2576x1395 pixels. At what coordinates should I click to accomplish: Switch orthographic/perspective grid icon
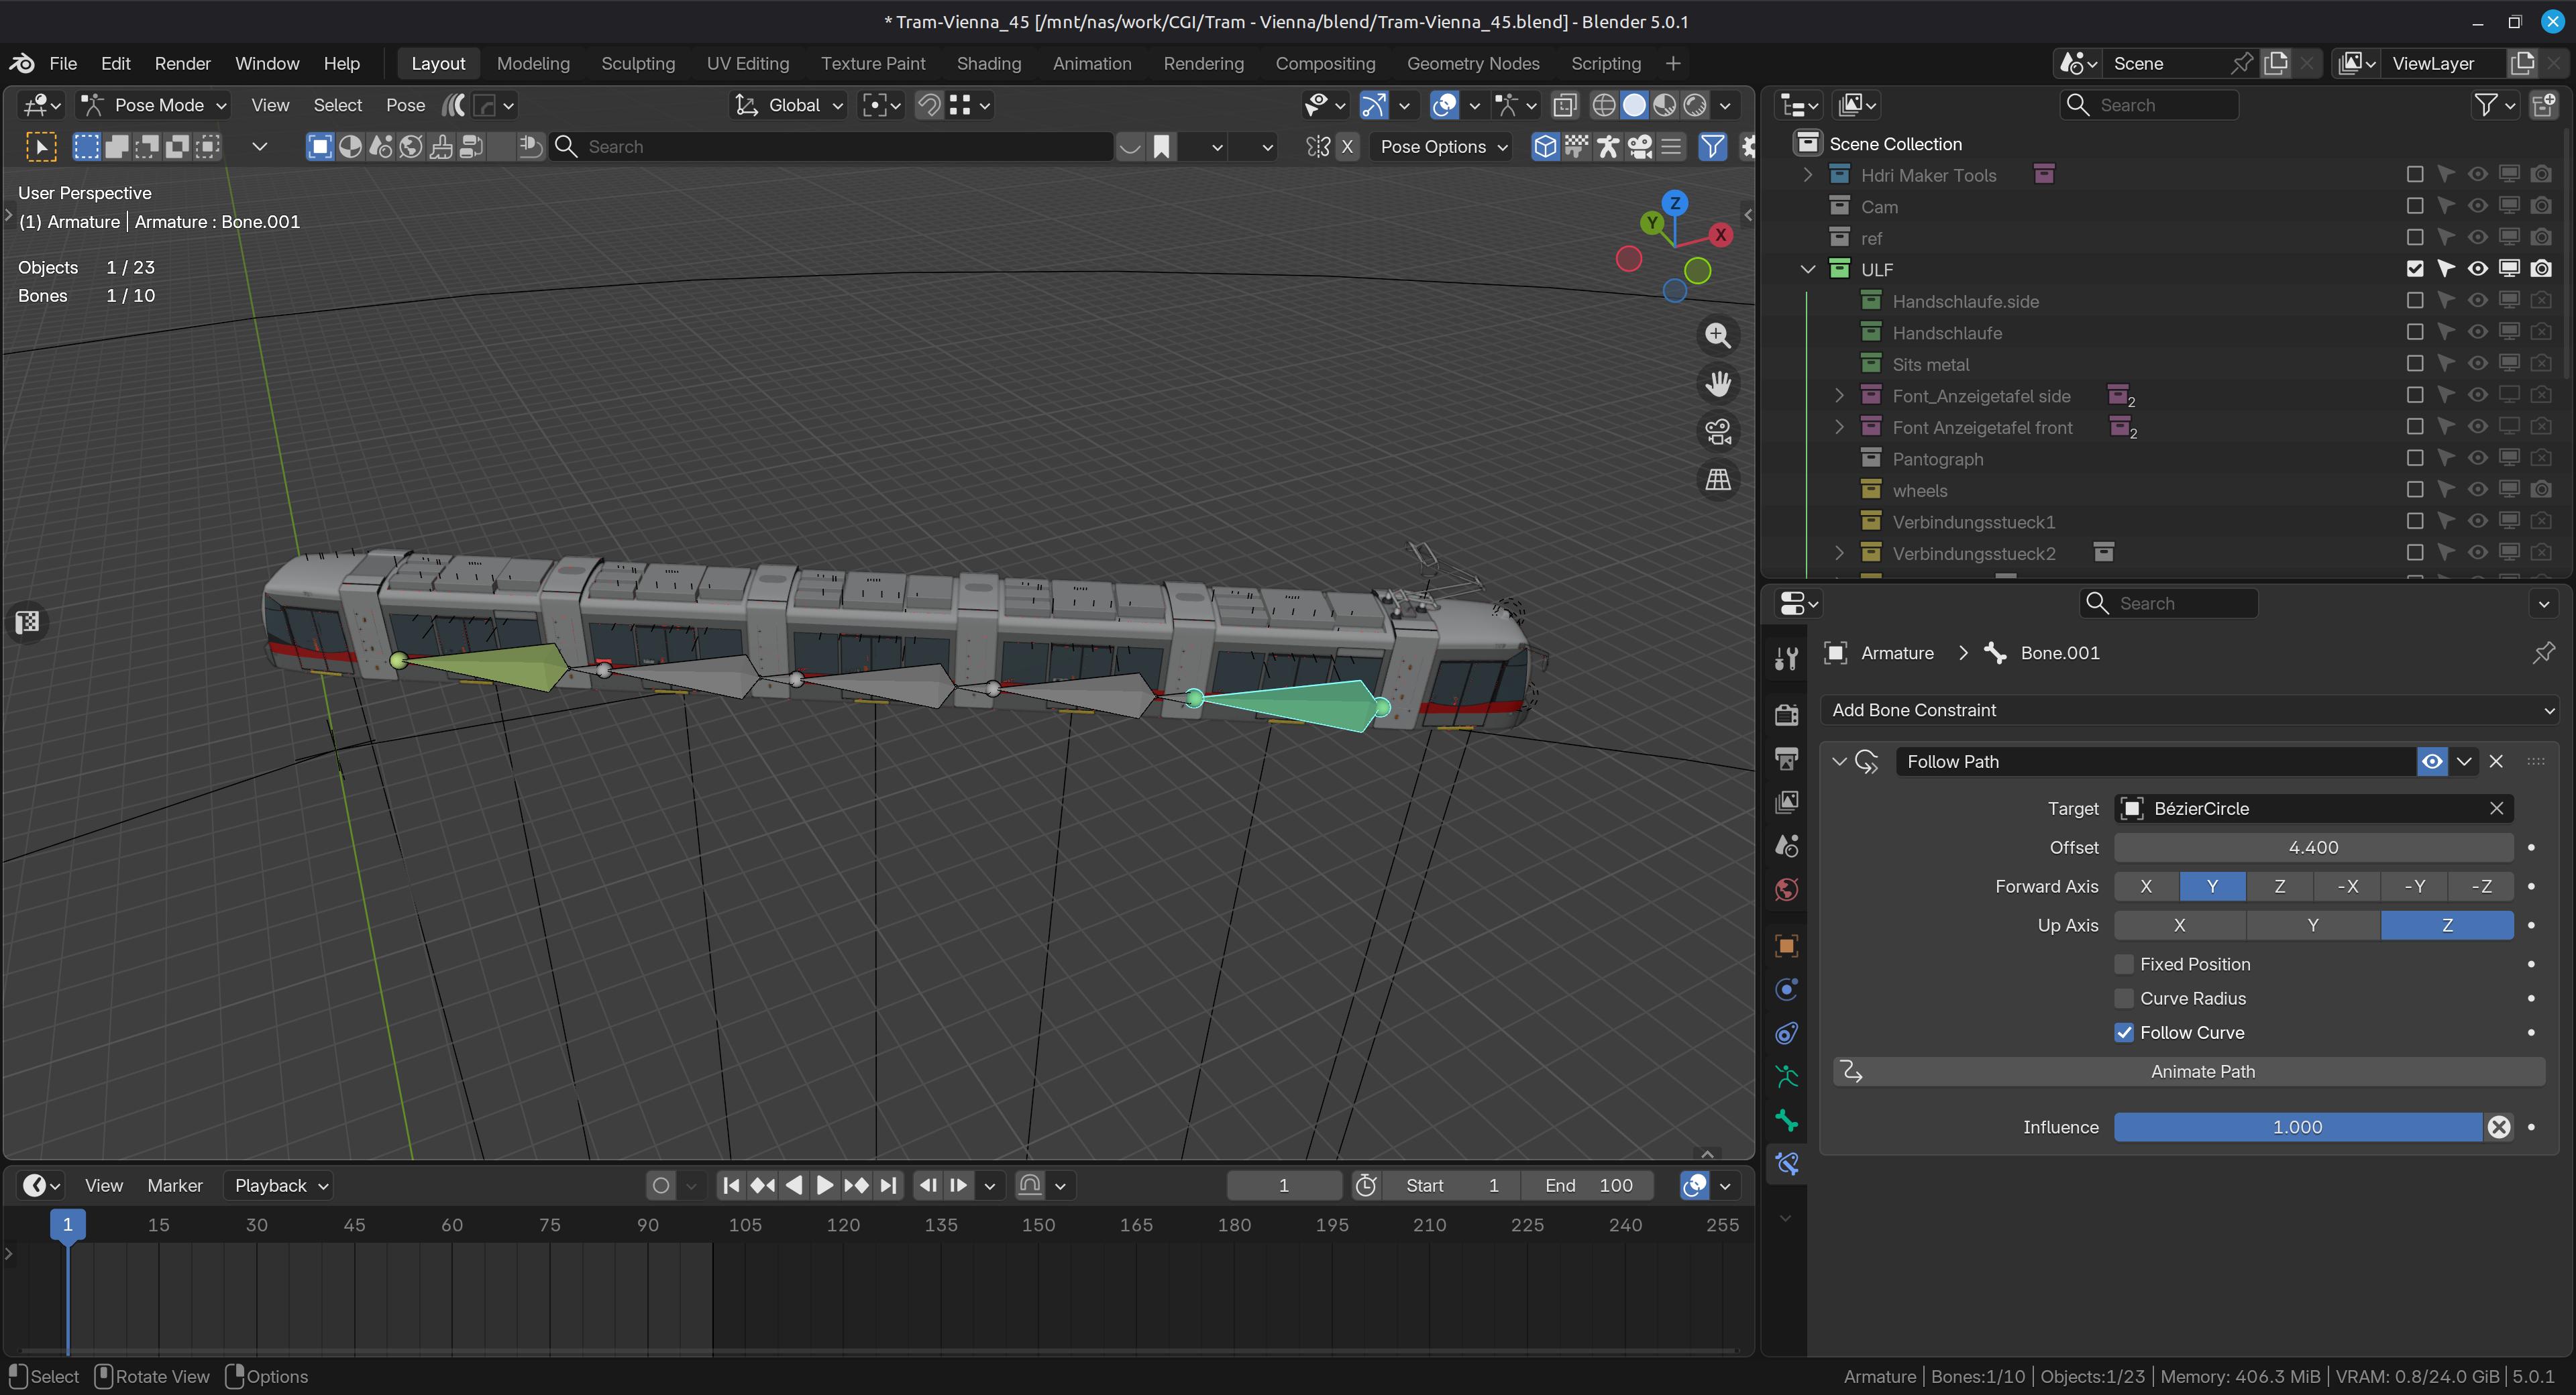click(x=1718, y=479)
